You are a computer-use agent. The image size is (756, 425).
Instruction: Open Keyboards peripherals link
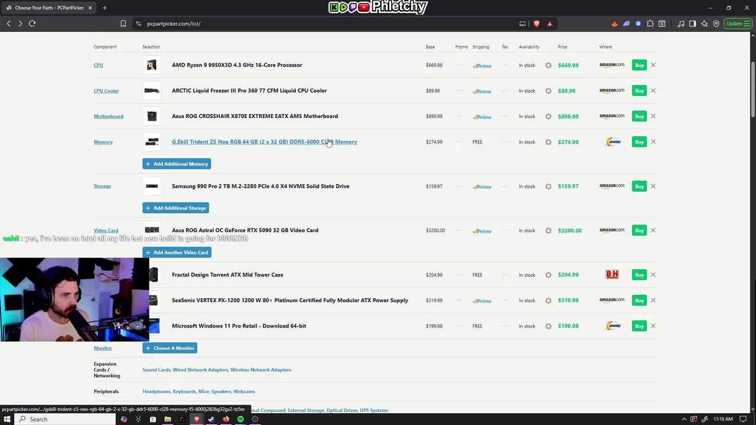click(x=184, y=391)
